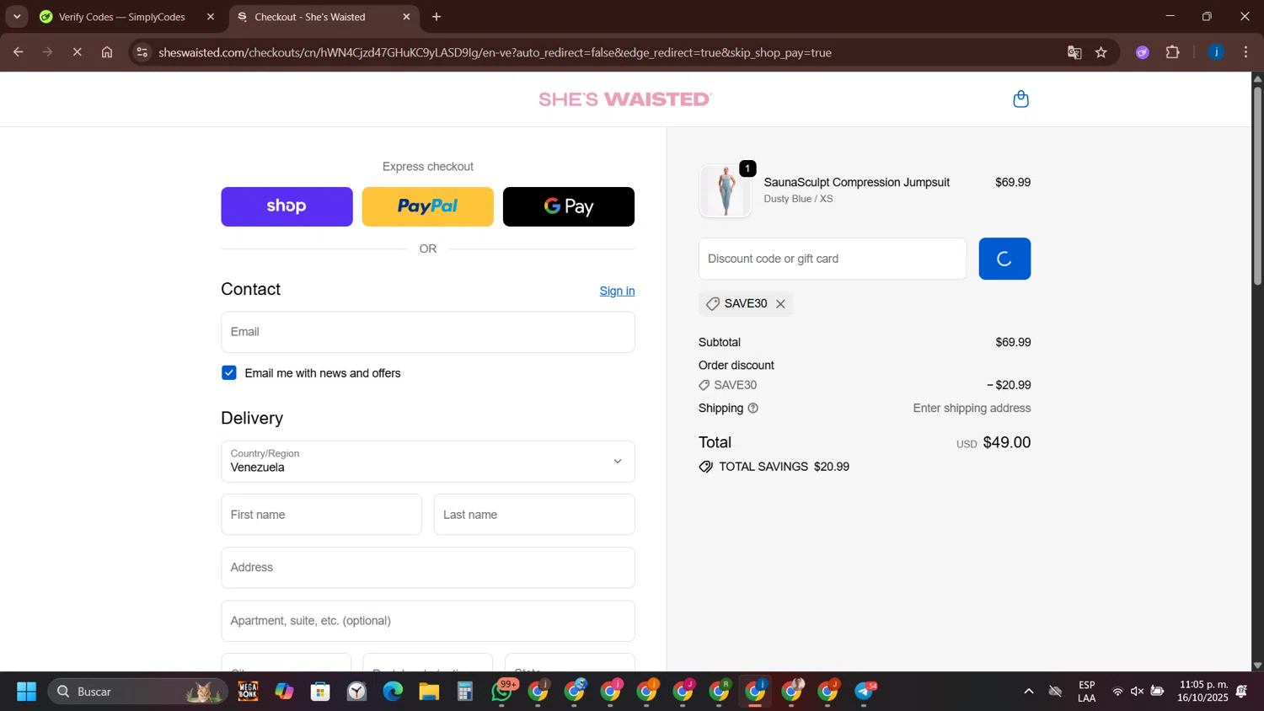Click the Sign in link
This screenshot has height=711, width=1264.
point(617,291)
